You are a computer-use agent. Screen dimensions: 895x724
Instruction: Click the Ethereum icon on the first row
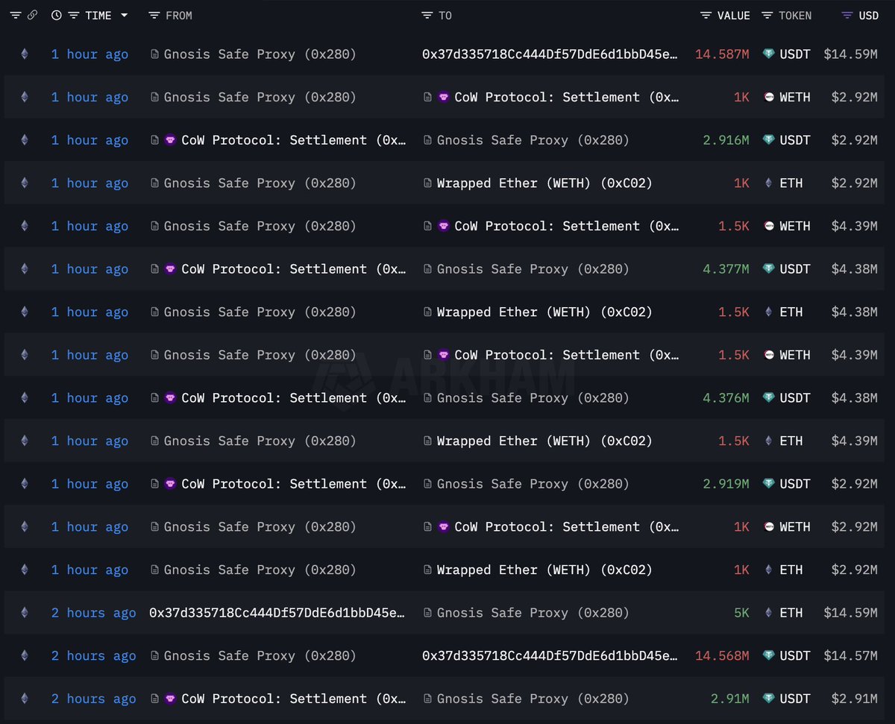pos(25,54)
